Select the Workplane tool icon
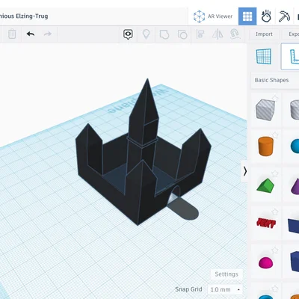Image resolution: width=299 pixels, height=299 pixels. (x=264, y=56)
